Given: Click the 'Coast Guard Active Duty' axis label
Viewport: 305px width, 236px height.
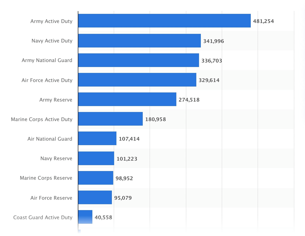Looking at the screenshot, I should pos(43,218).
